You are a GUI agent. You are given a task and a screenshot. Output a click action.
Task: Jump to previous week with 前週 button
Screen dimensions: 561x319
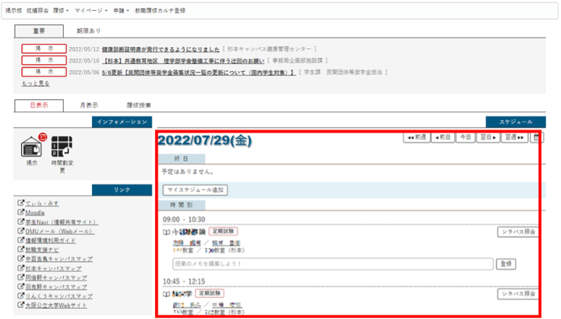tap(418, 137)
